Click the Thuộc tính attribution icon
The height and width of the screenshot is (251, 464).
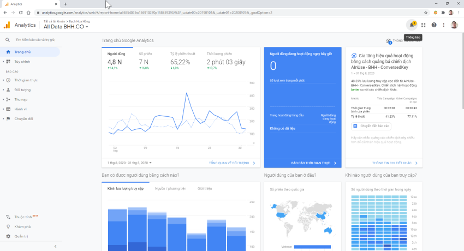click(x=8, y=217)
